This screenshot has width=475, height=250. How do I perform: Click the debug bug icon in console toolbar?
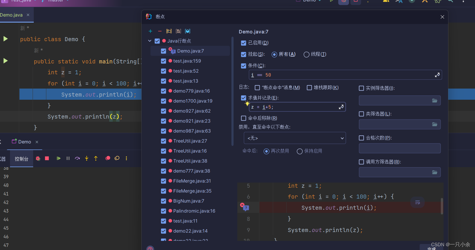click(38, 158)
